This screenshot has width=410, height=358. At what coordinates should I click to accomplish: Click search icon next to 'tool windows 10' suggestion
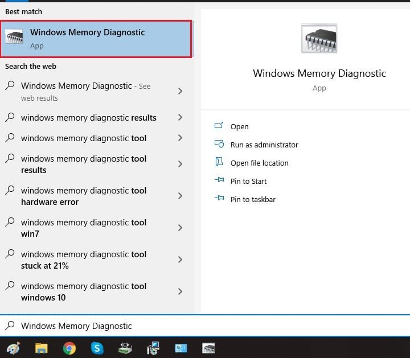[x=10, y=286]
